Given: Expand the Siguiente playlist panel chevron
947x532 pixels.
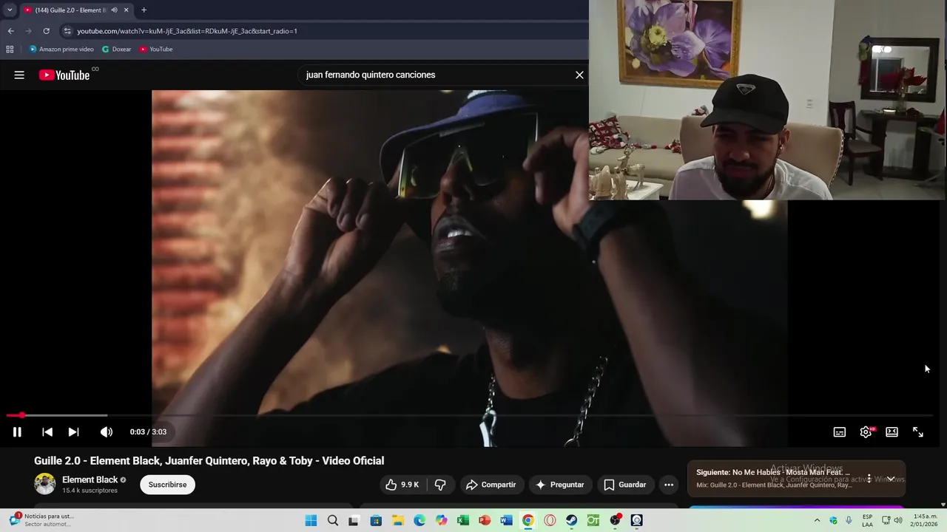Looking at the screenshot, I should (x=891, y=478).
